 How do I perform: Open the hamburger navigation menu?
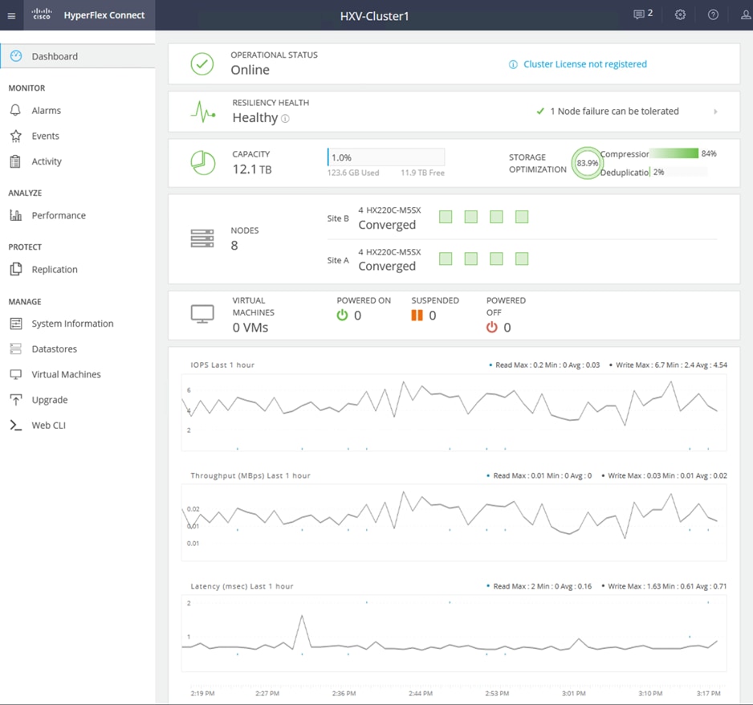pyautogui.click(x=11, y=15)
